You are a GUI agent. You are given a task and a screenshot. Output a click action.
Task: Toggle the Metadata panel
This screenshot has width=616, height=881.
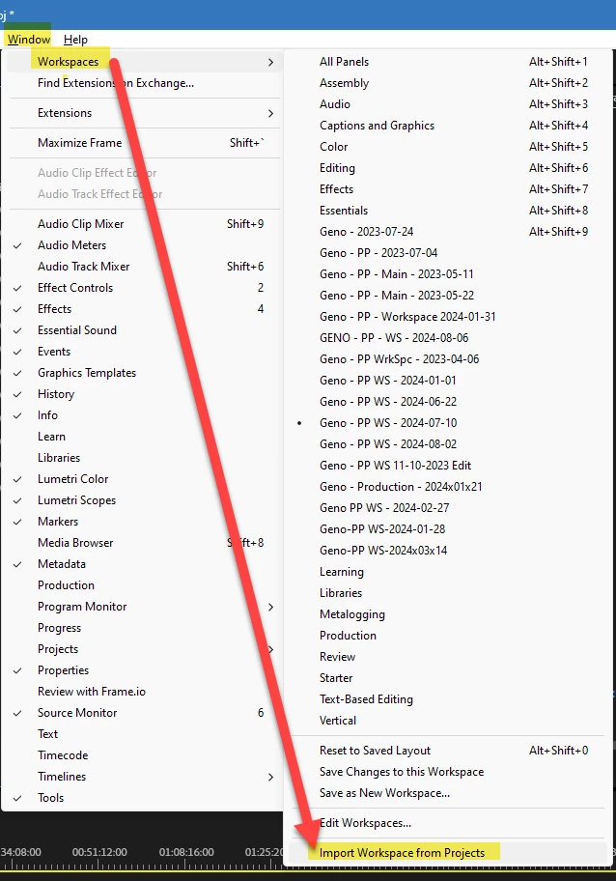[144, 564]
